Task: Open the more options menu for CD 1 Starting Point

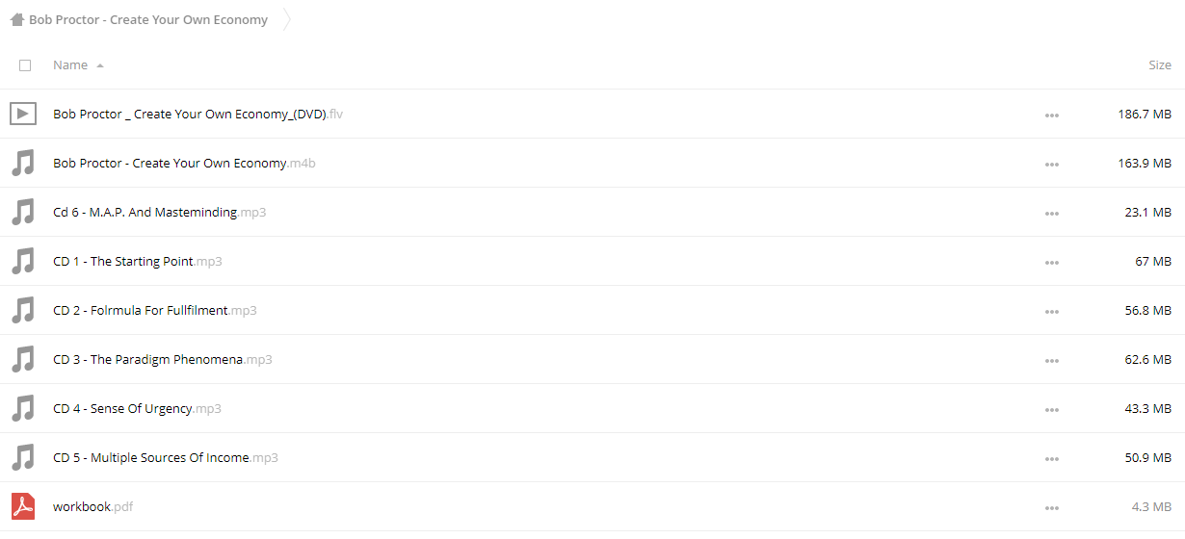Action: tap(1051, 262)
